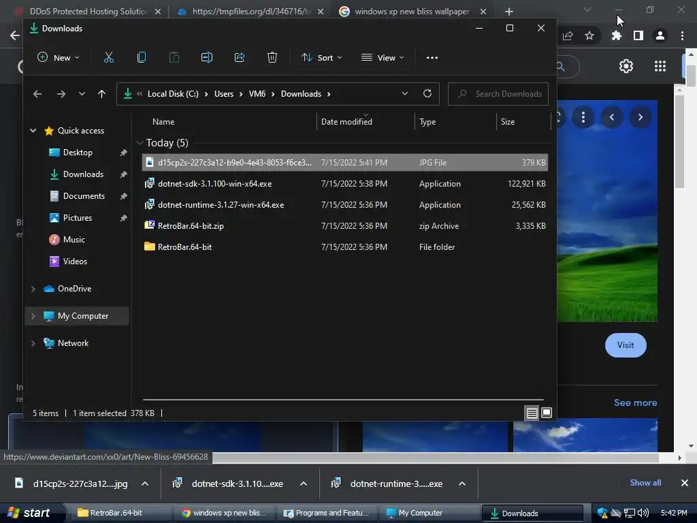Open image preview more options dots
Screen dimensions: 697x523
coord(583,117)
